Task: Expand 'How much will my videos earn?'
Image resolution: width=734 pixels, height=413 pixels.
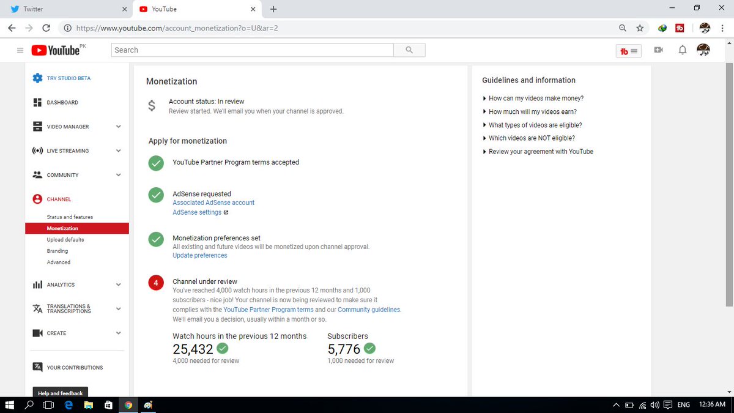Action: click(x=530, y=112)
